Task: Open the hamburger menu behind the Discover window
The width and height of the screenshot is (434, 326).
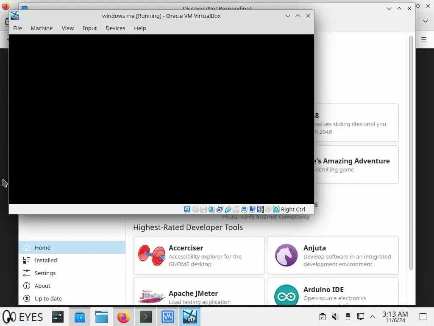Action: tap(424, 39)
